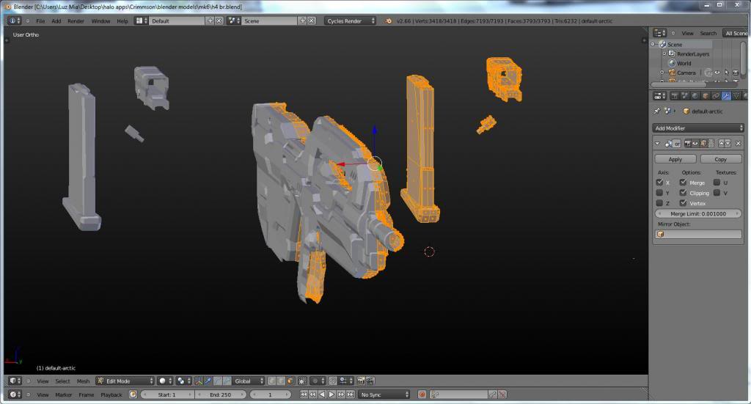Open the Modifiers properties tab (wrench)
This screenshot has width=751, height=404.
726,96
